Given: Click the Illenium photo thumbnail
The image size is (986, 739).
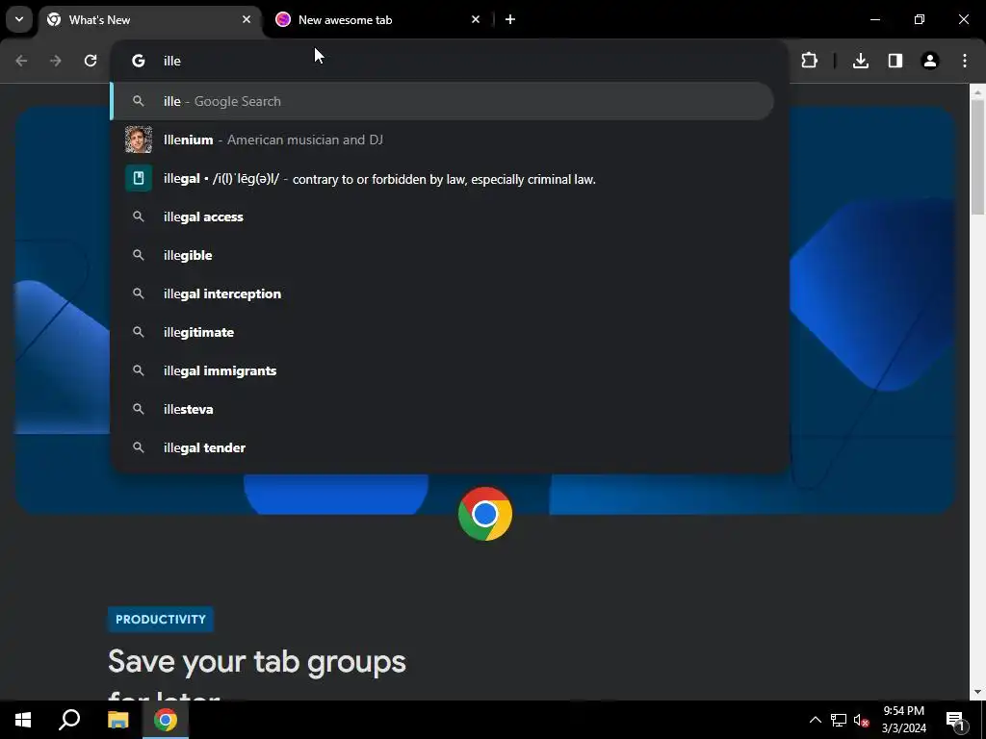Looking at the screenshot, I should 139,140.
